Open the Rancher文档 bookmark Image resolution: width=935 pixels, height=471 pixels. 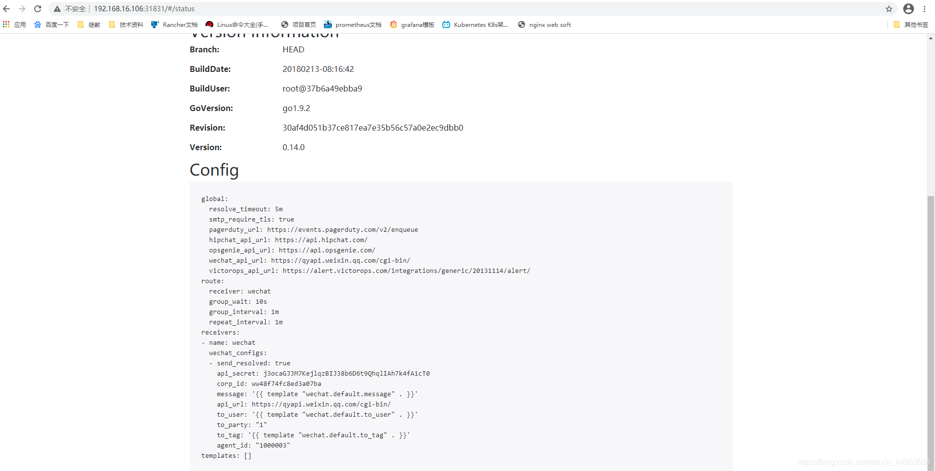point(175,24)
